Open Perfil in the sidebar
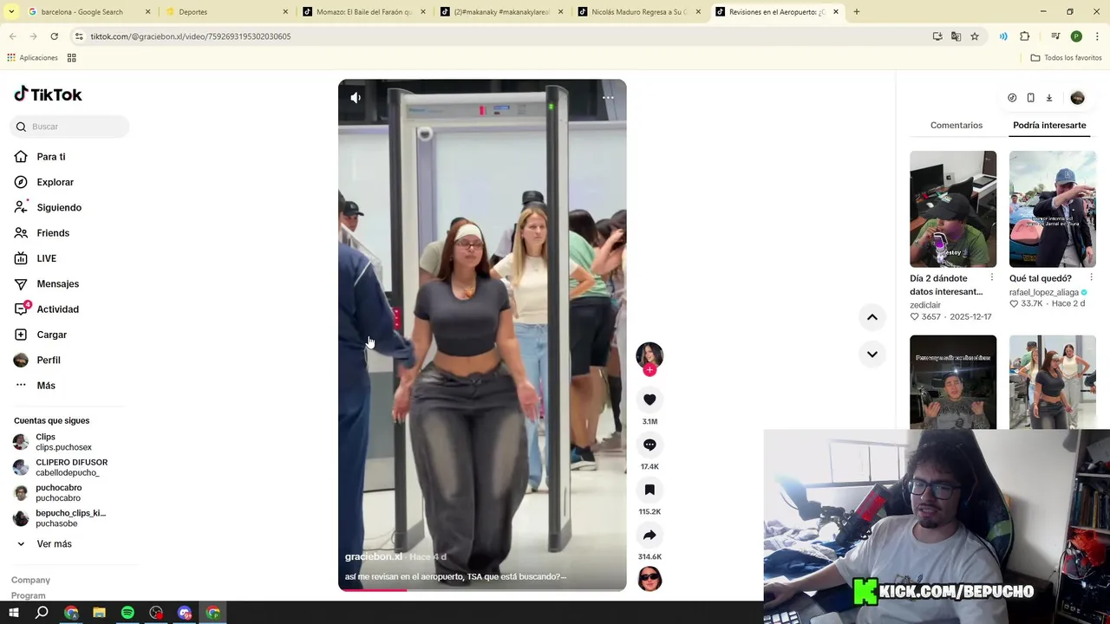Viewport: 1110px width, 624px height. (37, 361)
